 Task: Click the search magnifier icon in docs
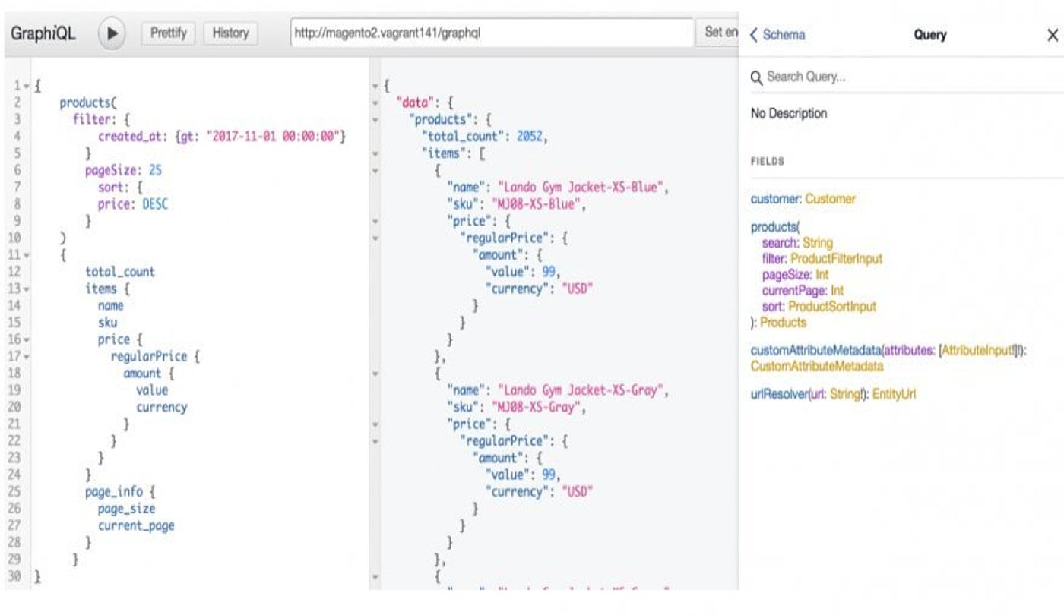coord(757,77)
